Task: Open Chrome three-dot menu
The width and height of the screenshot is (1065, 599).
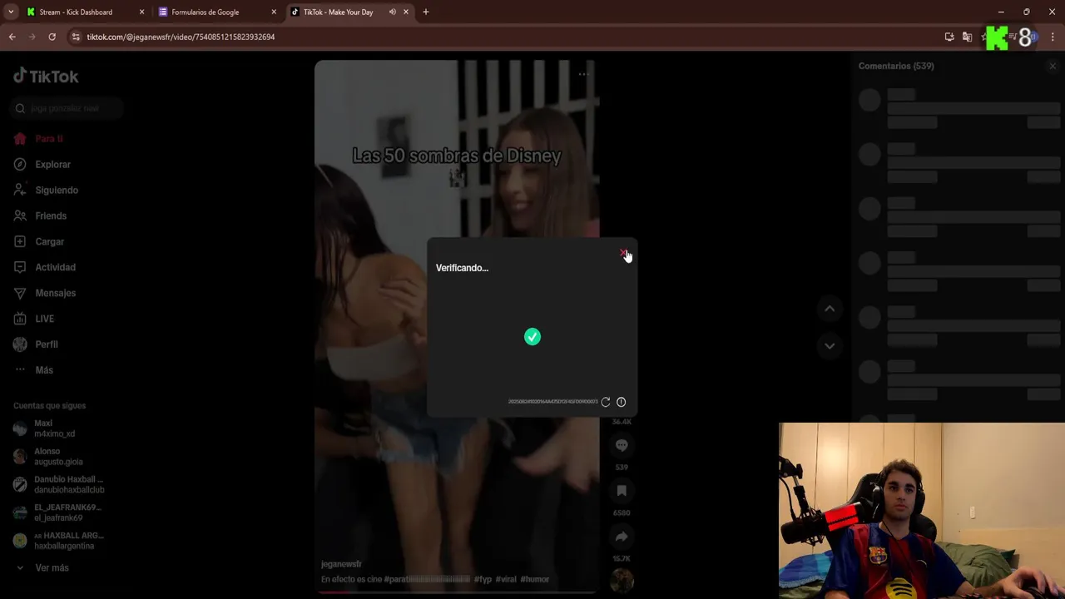Action: pyautogui.click(x=1053, y=37)
